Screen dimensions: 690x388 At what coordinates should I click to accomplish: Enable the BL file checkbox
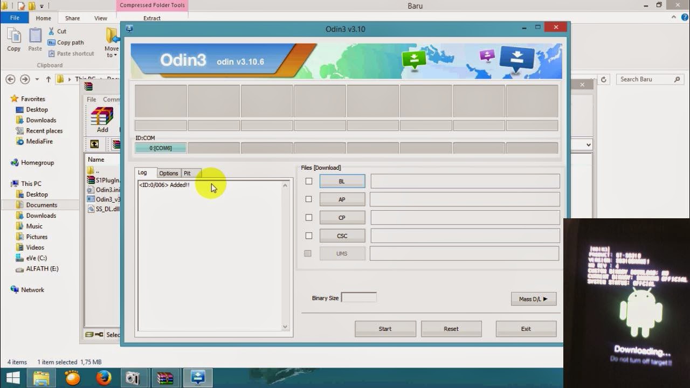coord(308,181)
